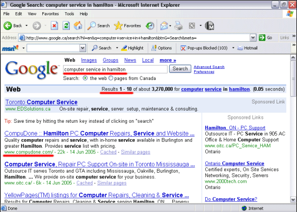Open the History clock icon
Viewport: 297px width, 212px height.
click(150, 26)
